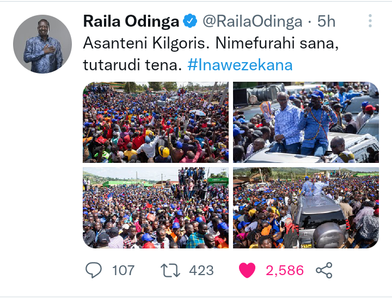Open the #Inawezekana hashtag link
Image resolution: width=392 pixels, height=304 pixels.
click(240, 65)
